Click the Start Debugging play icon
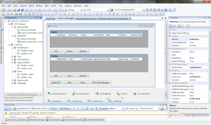The image size is (211, 125). tap(66, 10)
